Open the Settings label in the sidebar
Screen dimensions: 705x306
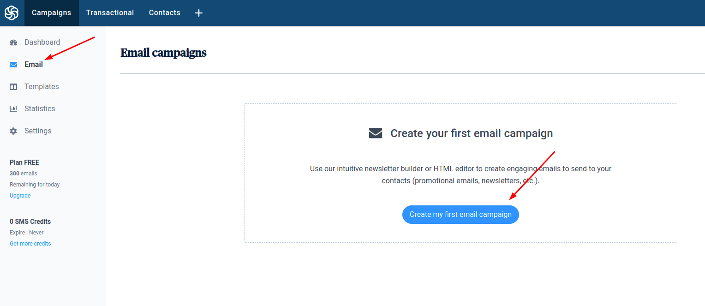[x=38, y=131]
